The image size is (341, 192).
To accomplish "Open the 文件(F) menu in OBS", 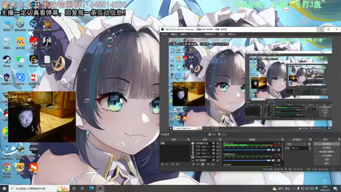I will pyautogui.click(x=164, y=34).
